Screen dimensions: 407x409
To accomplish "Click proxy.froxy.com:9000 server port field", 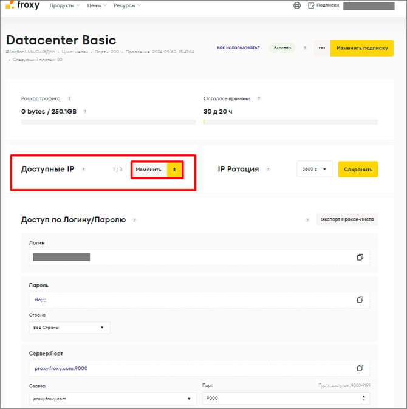I will tap(199, 368).
